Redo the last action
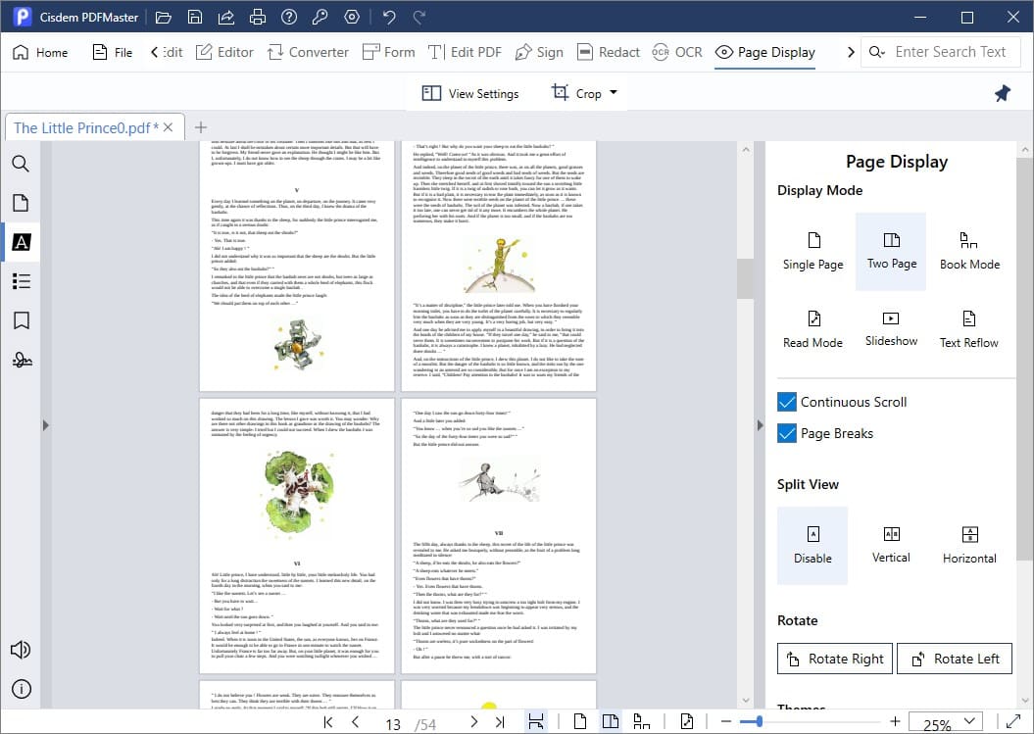This screenshot has height=734, width=1034. [x=419, y=17]
